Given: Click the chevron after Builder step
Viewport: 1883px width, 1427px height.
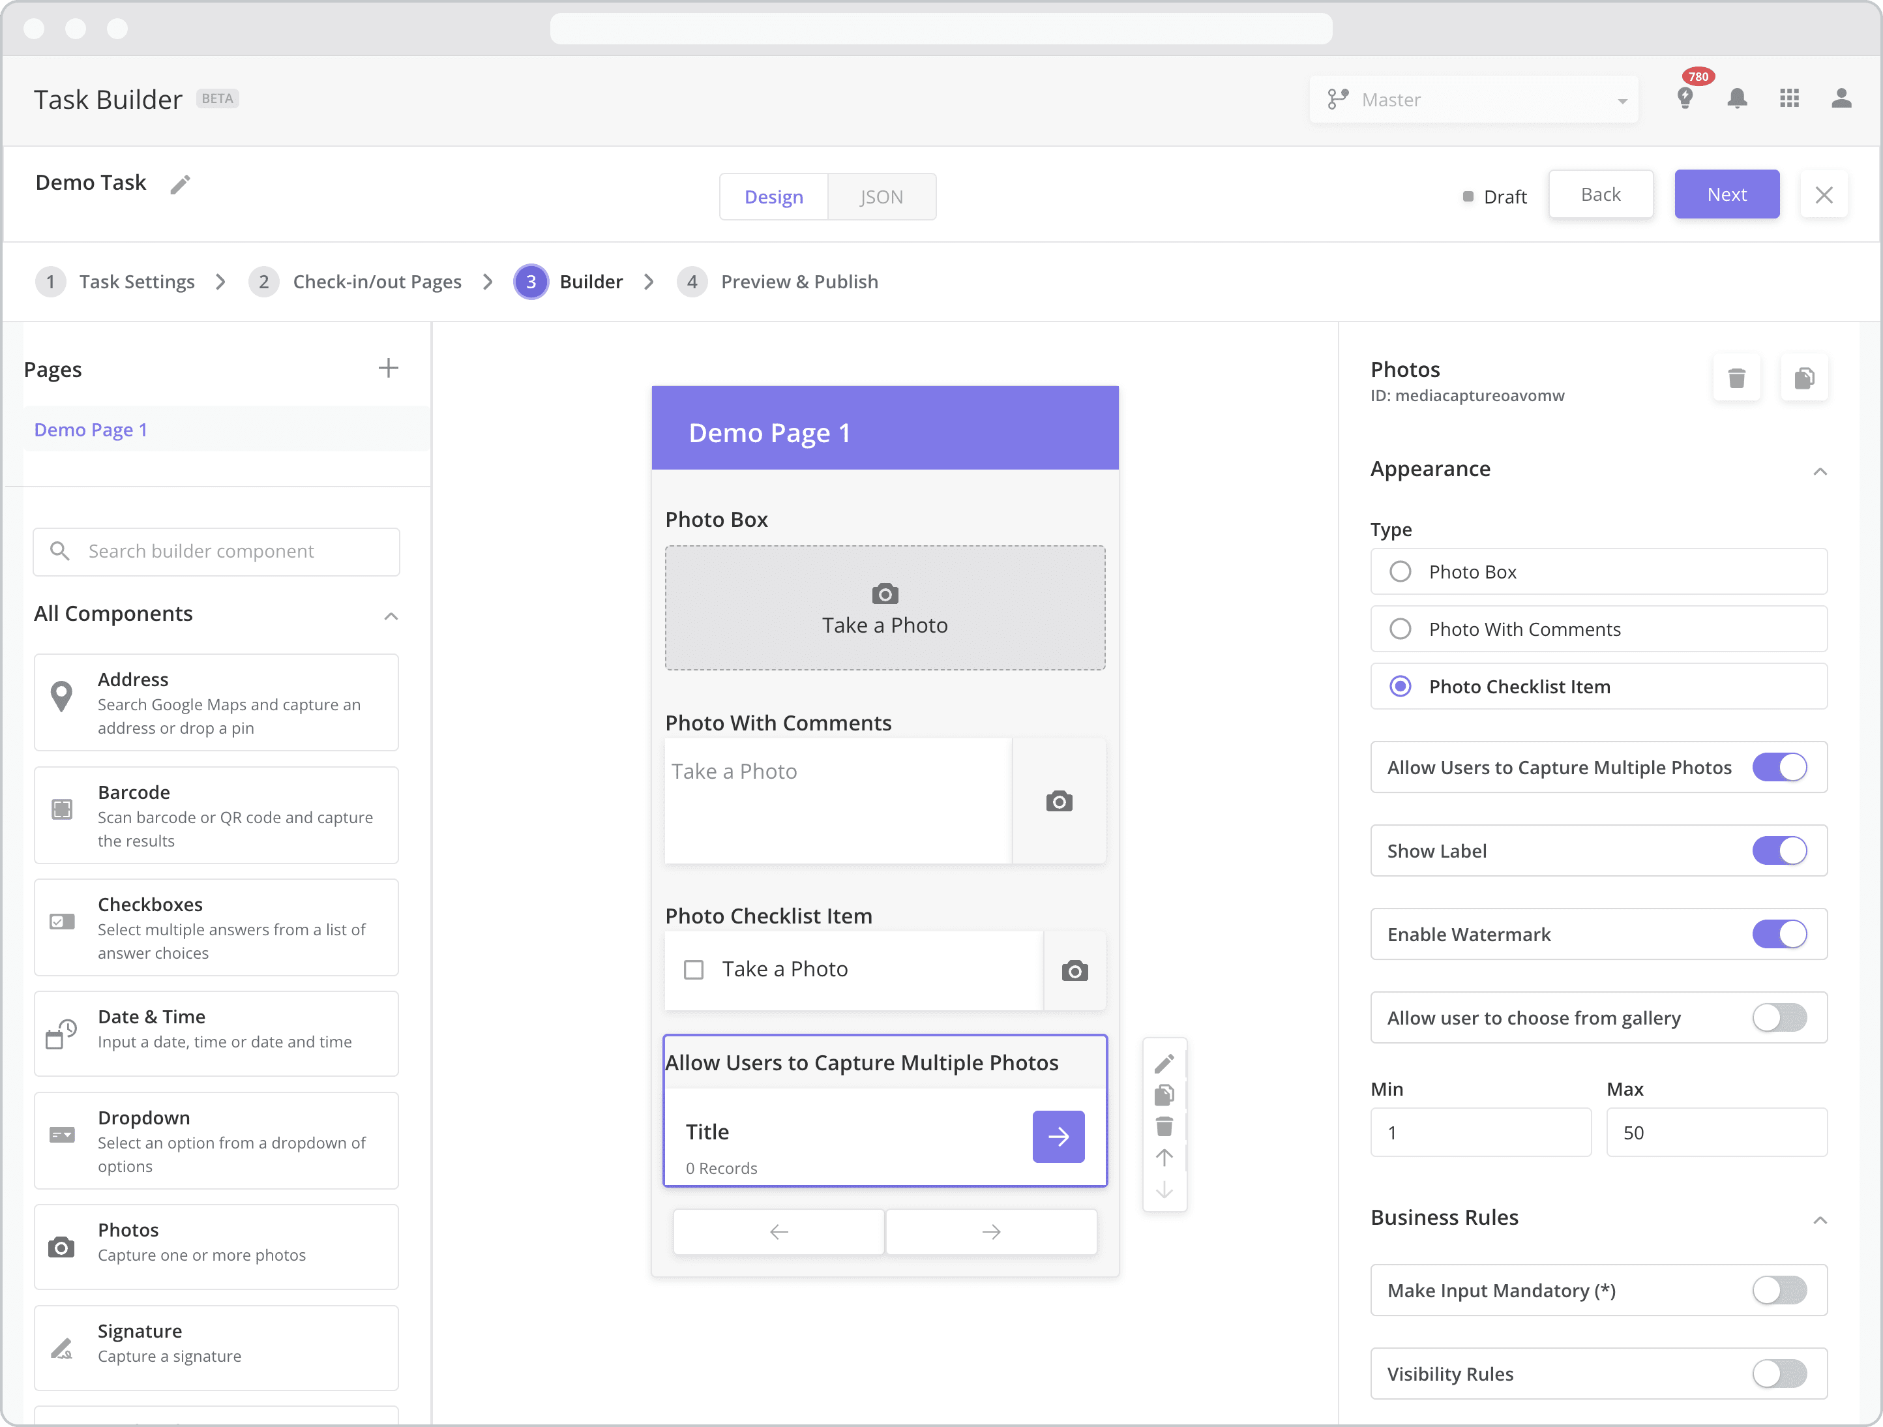Looking at the screenshot, I should point(649,282).
